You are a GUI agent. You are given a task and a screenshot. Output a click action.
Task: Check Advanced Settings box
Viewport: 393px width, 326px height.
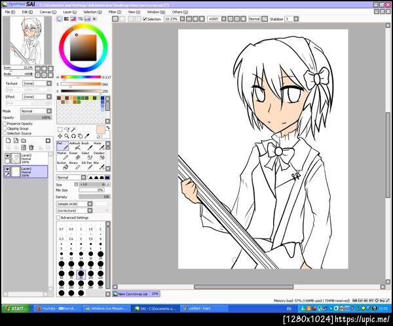coord(58,218)
